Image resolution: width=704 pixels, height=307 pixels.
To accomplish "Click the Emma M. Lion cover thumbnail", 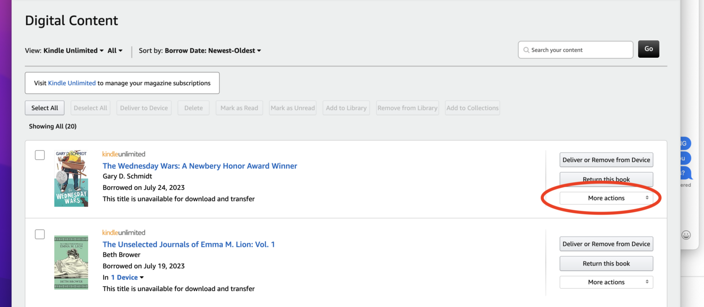I will click(71, 262).
